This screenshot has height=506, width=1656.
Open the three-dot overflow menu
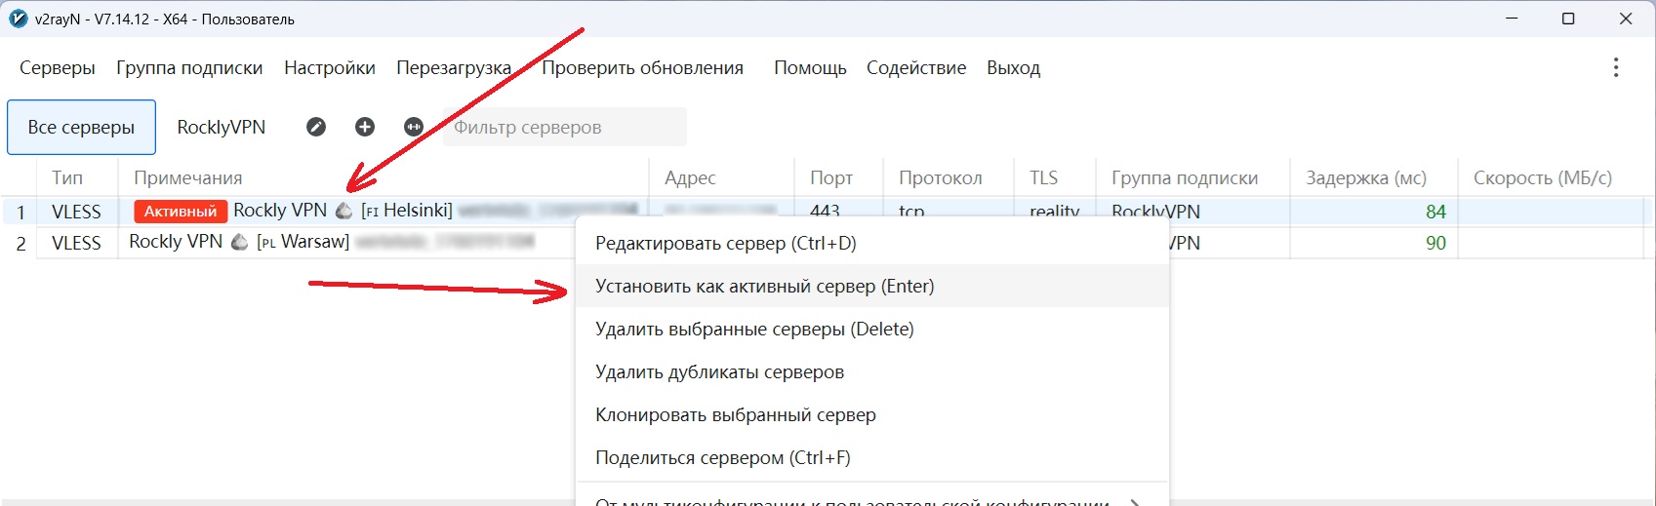[x=1616, y=67]
